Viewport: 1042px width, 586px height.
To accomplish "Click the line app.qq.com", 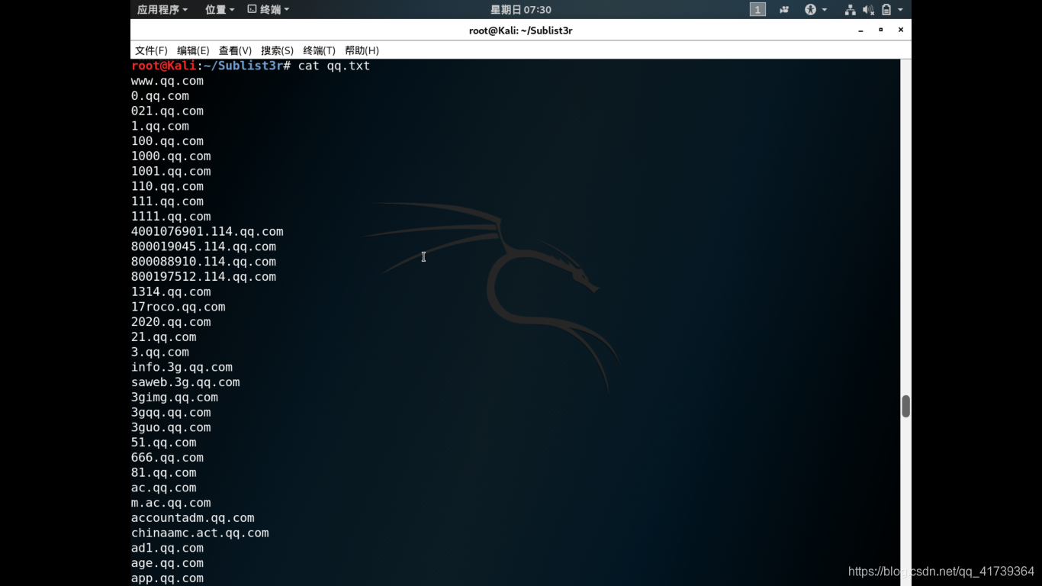I will [167, 578].
